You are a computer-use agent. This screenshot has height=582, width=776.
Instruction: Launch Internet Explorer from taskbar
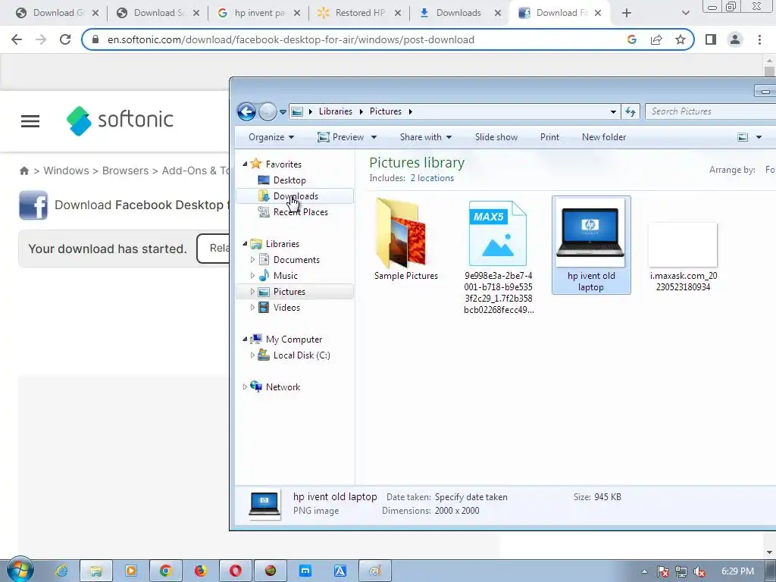point(61,571)
